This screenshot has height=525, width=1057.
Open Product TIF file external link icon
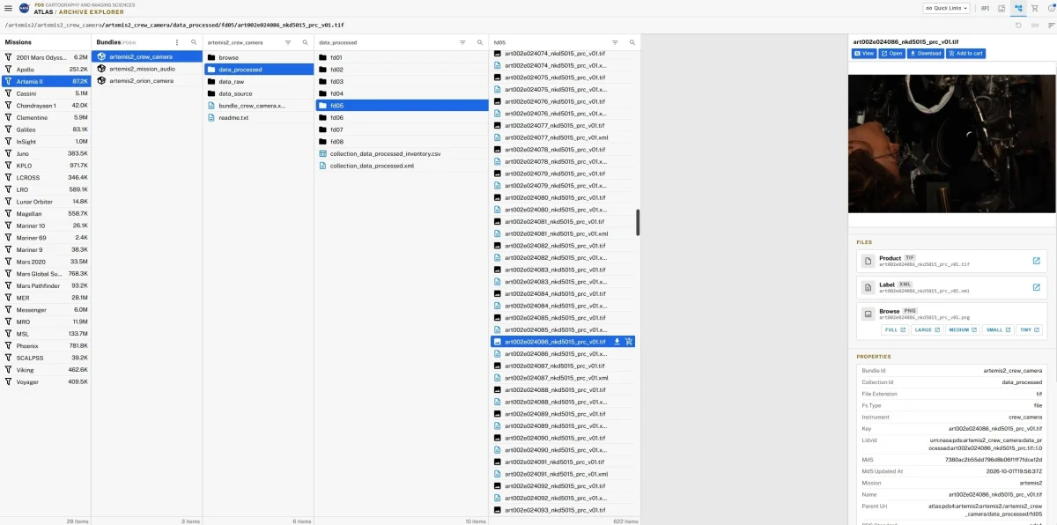1037,261
